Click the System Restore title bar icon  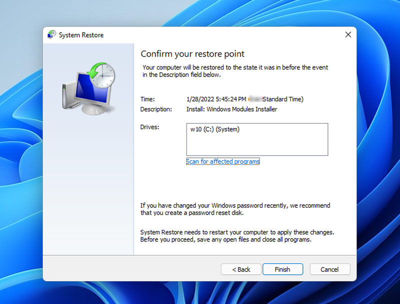click(x=51, y=35)
